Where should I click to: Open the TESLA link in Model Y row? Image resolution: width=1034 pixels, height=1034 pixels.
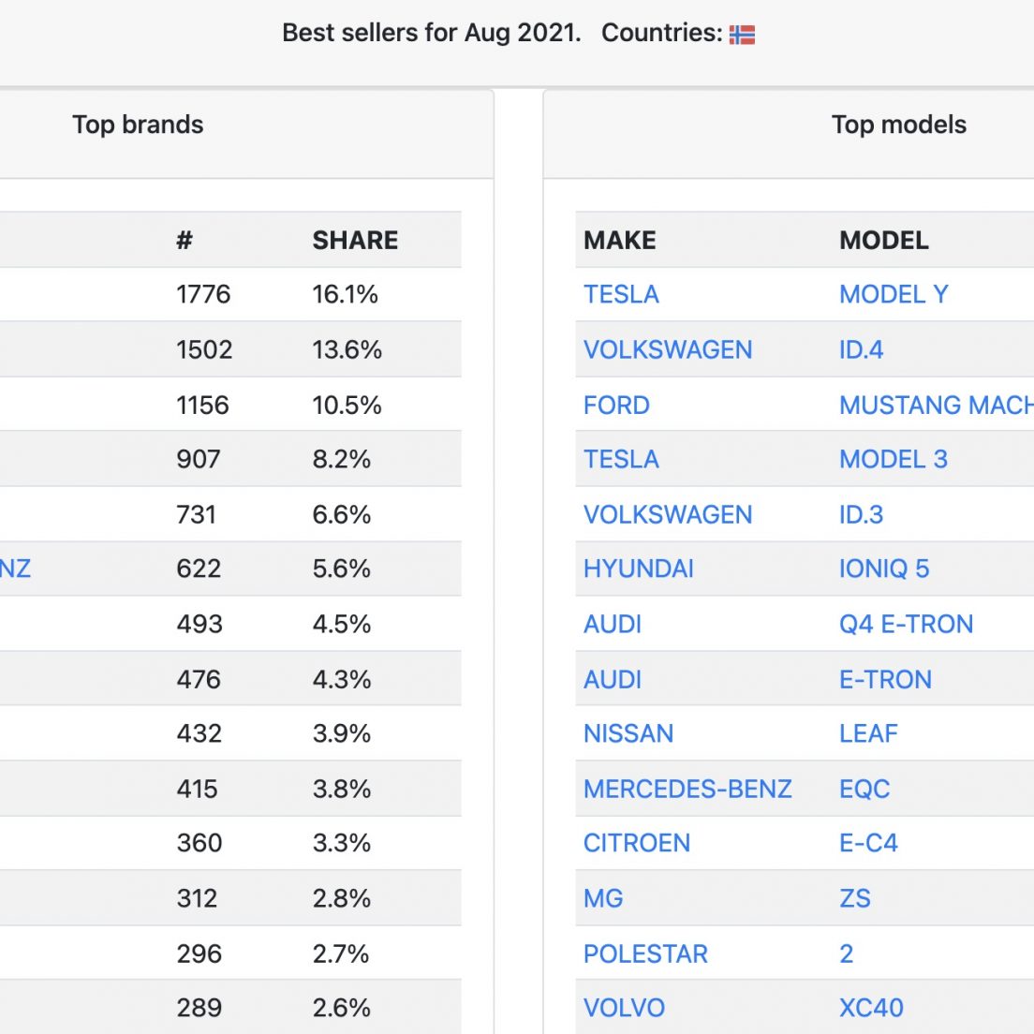[621, 294]
